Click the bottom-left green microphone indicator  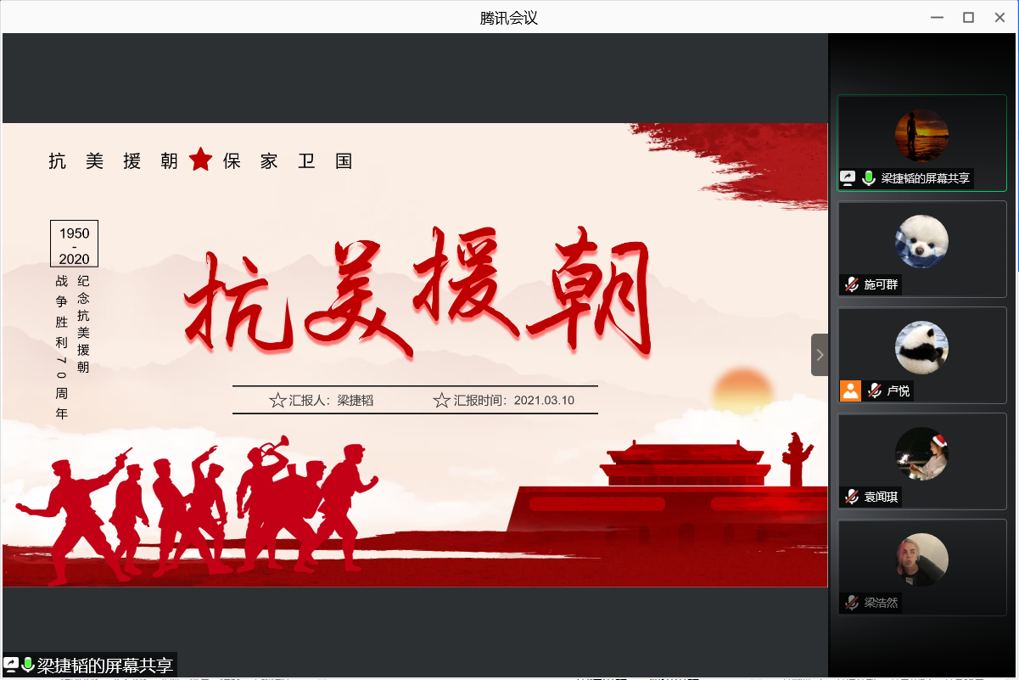28,665
